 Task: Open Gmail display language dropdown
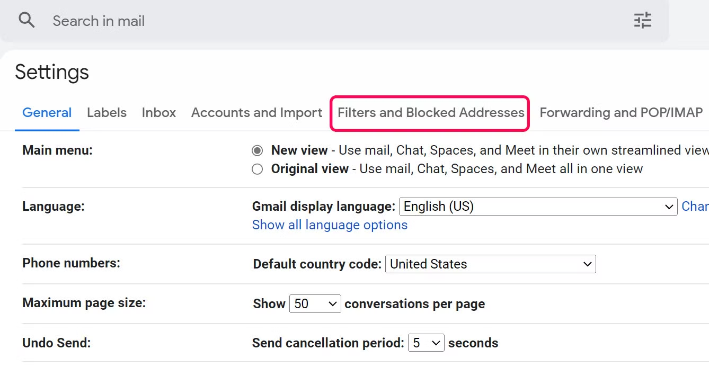[x=538, y=207]
